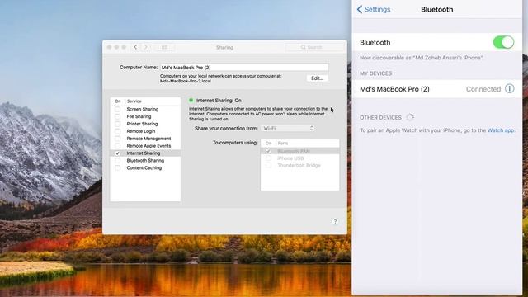The image size is (528, 297).
Task: Click the Search field in Sharing window
Action: pos(314,47)
